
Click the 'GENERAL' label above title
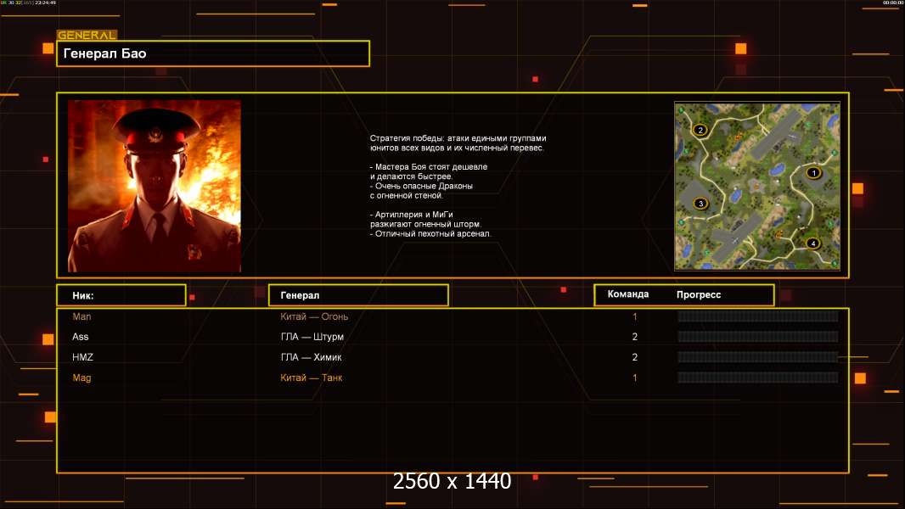tap(87, 35)
